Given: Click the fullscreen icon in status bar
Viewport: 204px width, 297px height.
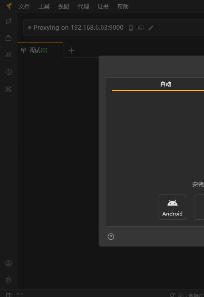Looking at the screenshot, I should click(20, 295).
